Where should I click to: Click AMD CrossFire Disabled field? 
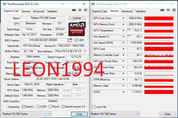point(53,101)
